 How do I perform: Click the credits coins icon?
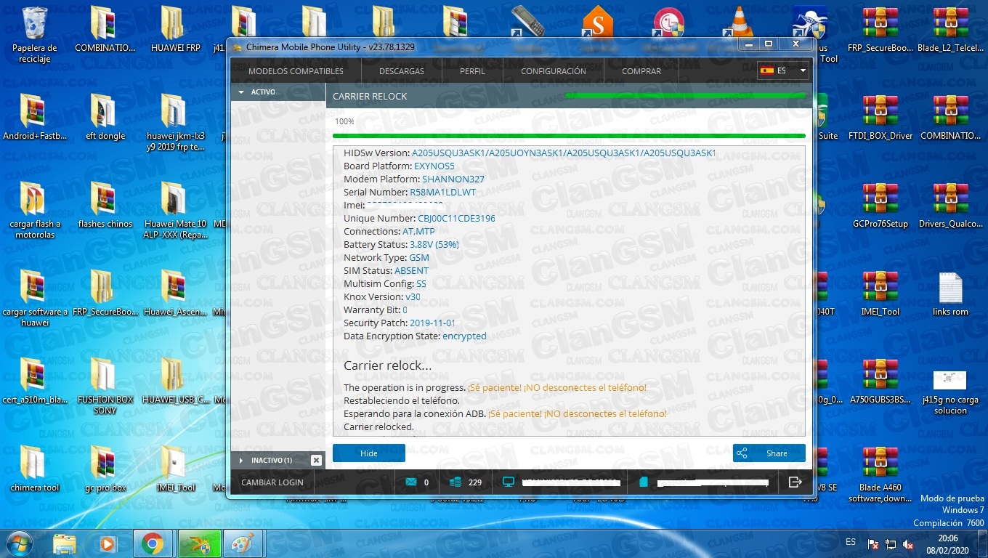455,482
